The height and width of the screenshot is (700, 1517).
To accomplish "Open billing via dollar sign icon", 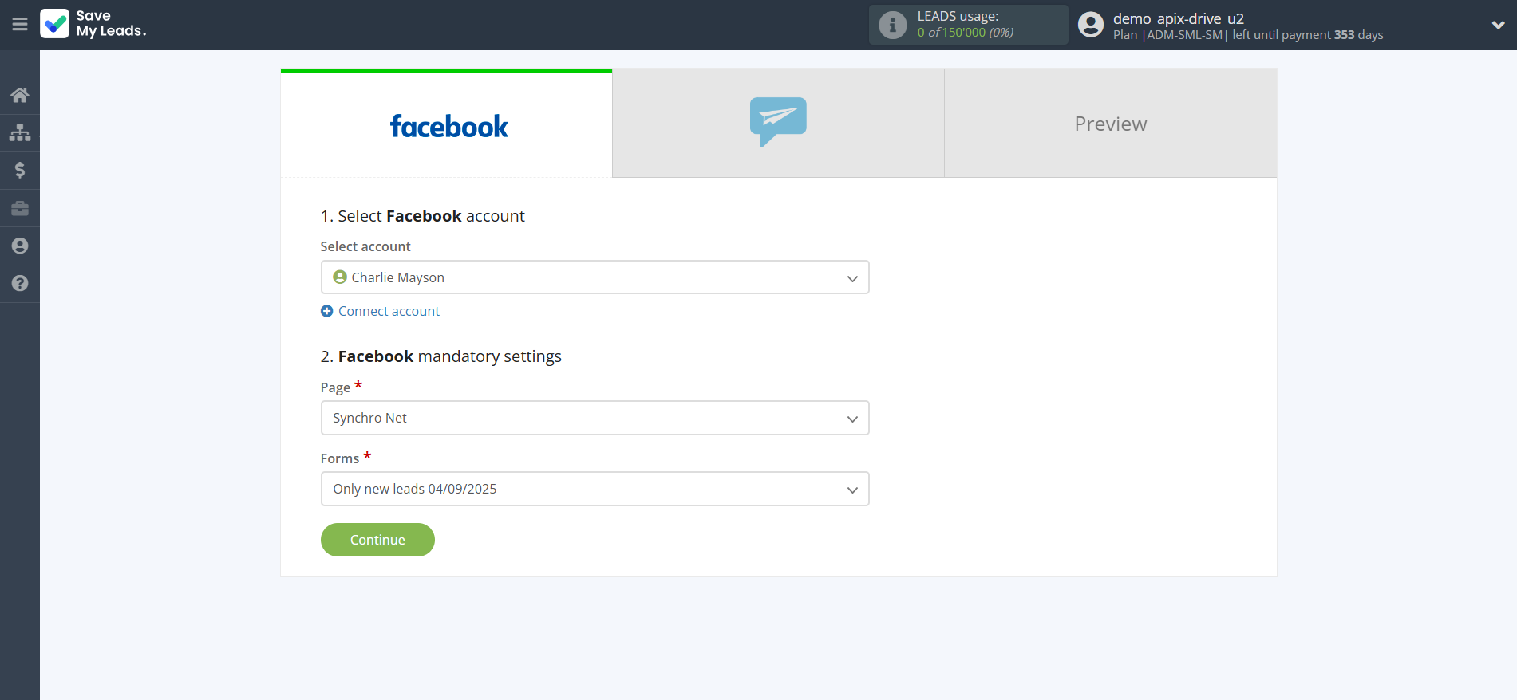I will [x=20, y=170].
